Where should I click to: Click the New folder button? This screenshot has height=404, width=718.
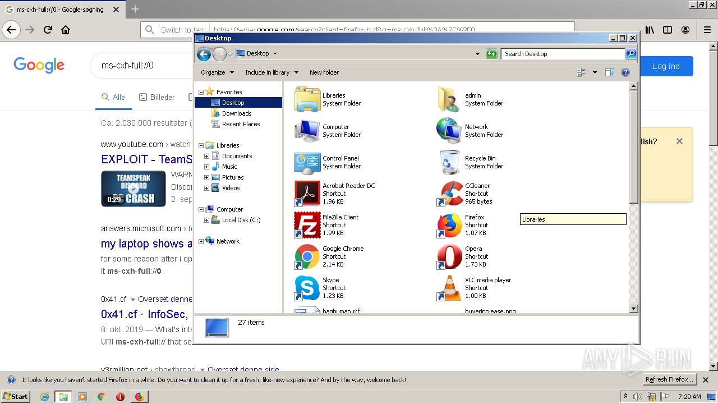(x=324, y=72)
